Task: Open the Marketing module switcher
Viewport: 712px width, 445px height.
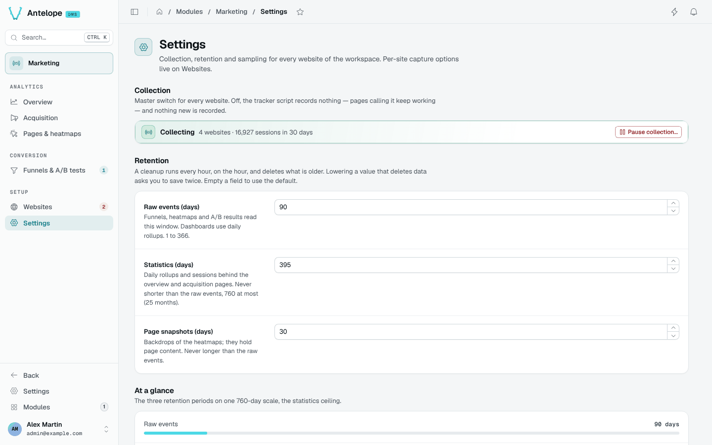Action: (x=59, y=63)
